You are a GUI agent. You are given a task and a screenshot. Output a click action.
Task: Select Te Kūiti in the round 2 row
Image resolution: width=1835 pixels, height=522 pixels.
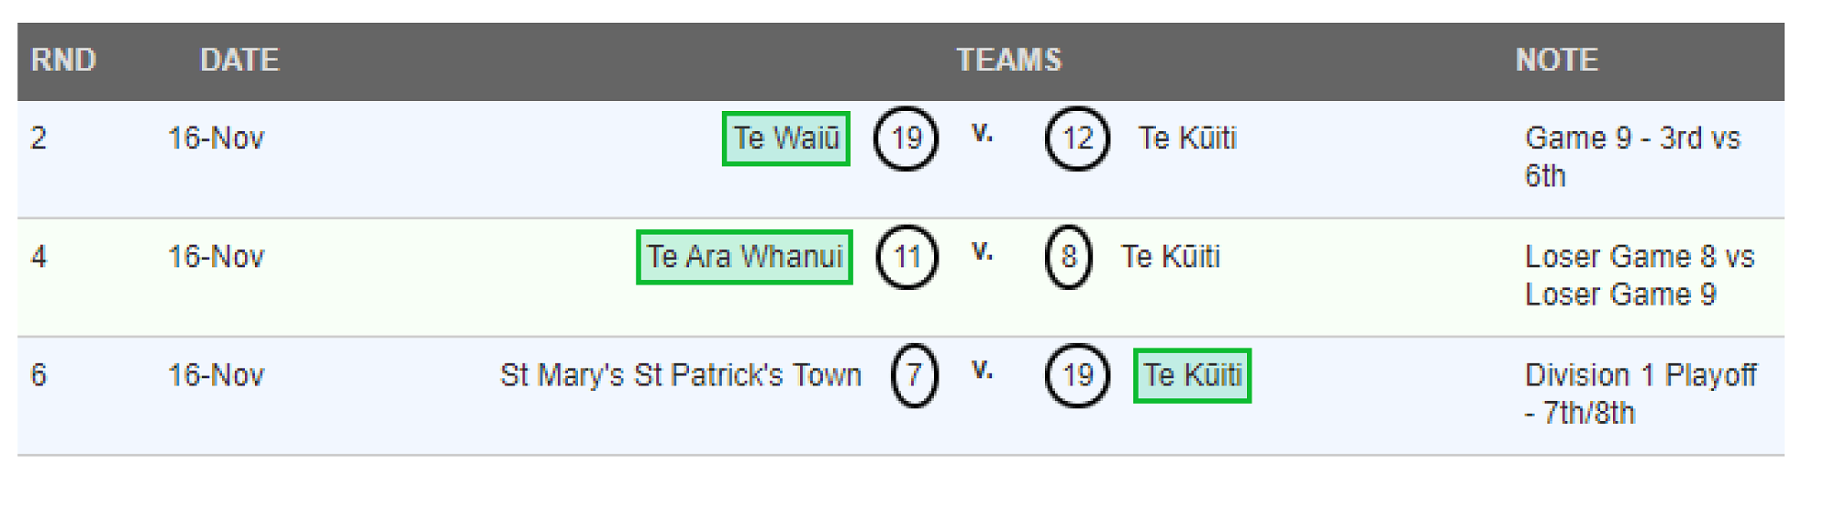1187,139
